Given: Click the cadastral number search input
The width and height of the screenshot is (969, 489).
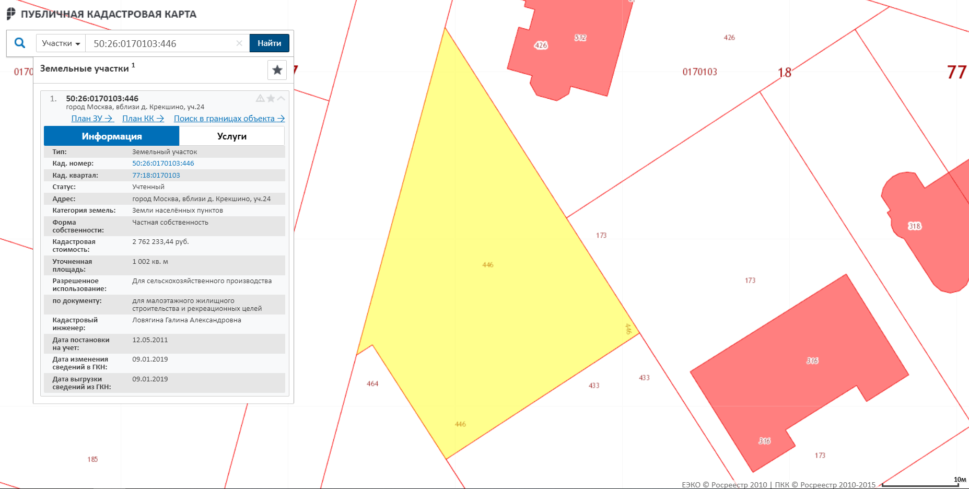Looking at the screenshot, I should tap(162, 43).
